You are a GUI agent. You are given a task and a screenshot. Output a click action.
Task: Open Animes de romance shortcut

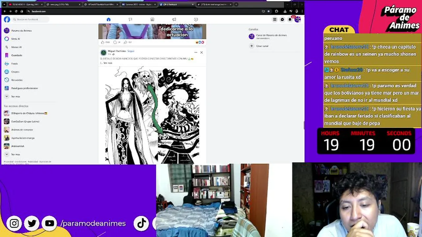pyautogui.click(x=18, y=130)
